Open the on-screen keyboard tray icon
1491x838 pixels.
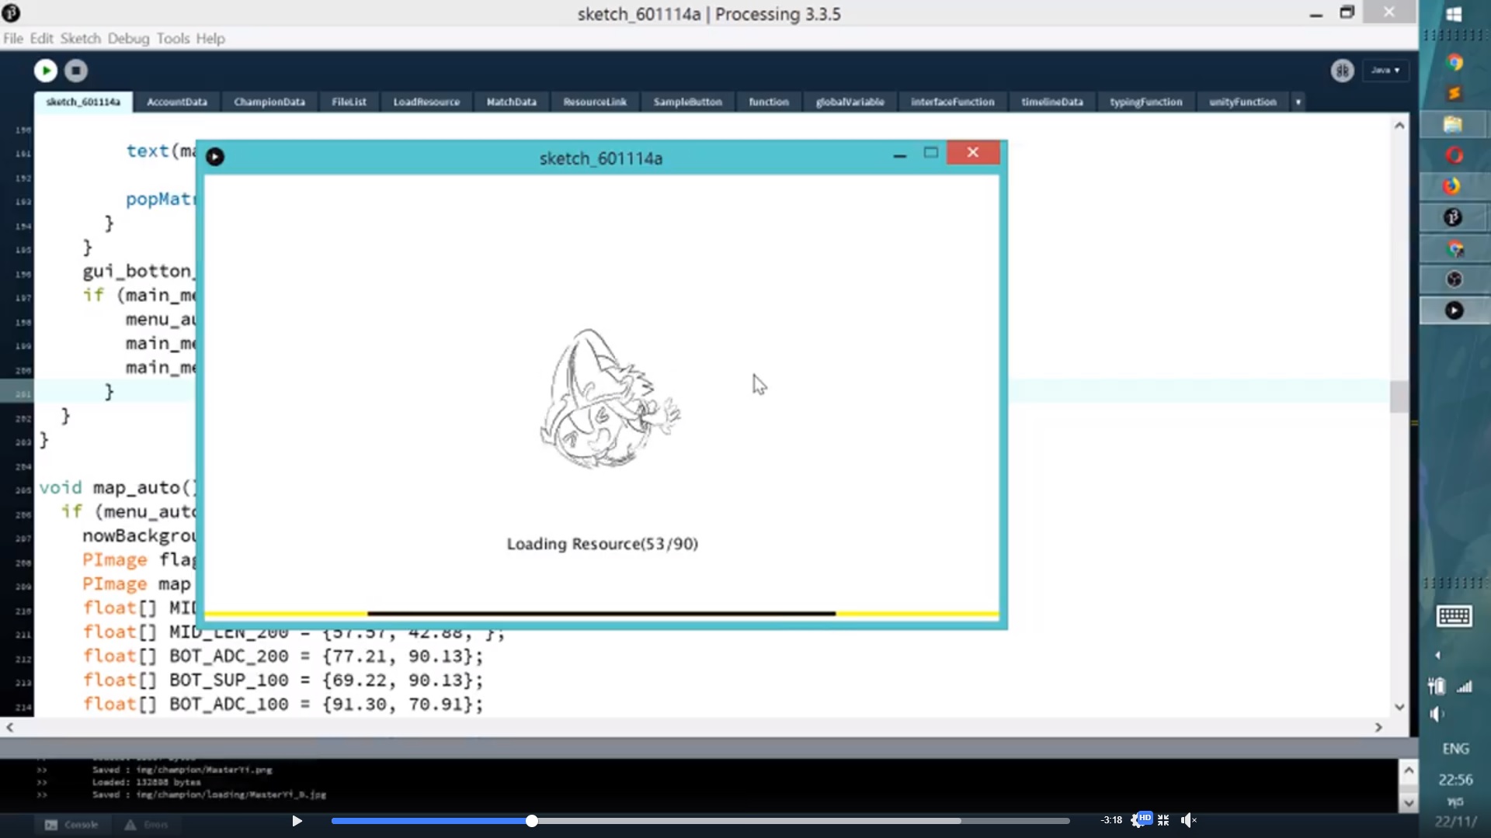tap(1454, 616)
